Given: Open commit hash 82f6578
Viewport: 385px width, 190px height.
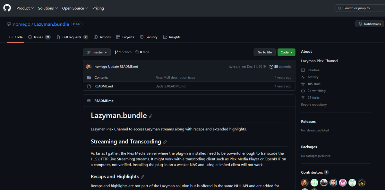Looking at the screenshot, I should pos(235,67).
